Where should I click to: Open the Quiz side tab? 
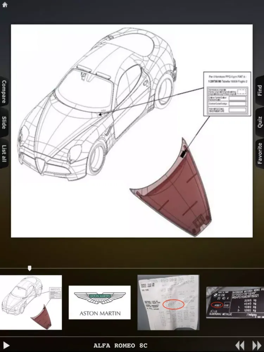(x=260, y=122)
